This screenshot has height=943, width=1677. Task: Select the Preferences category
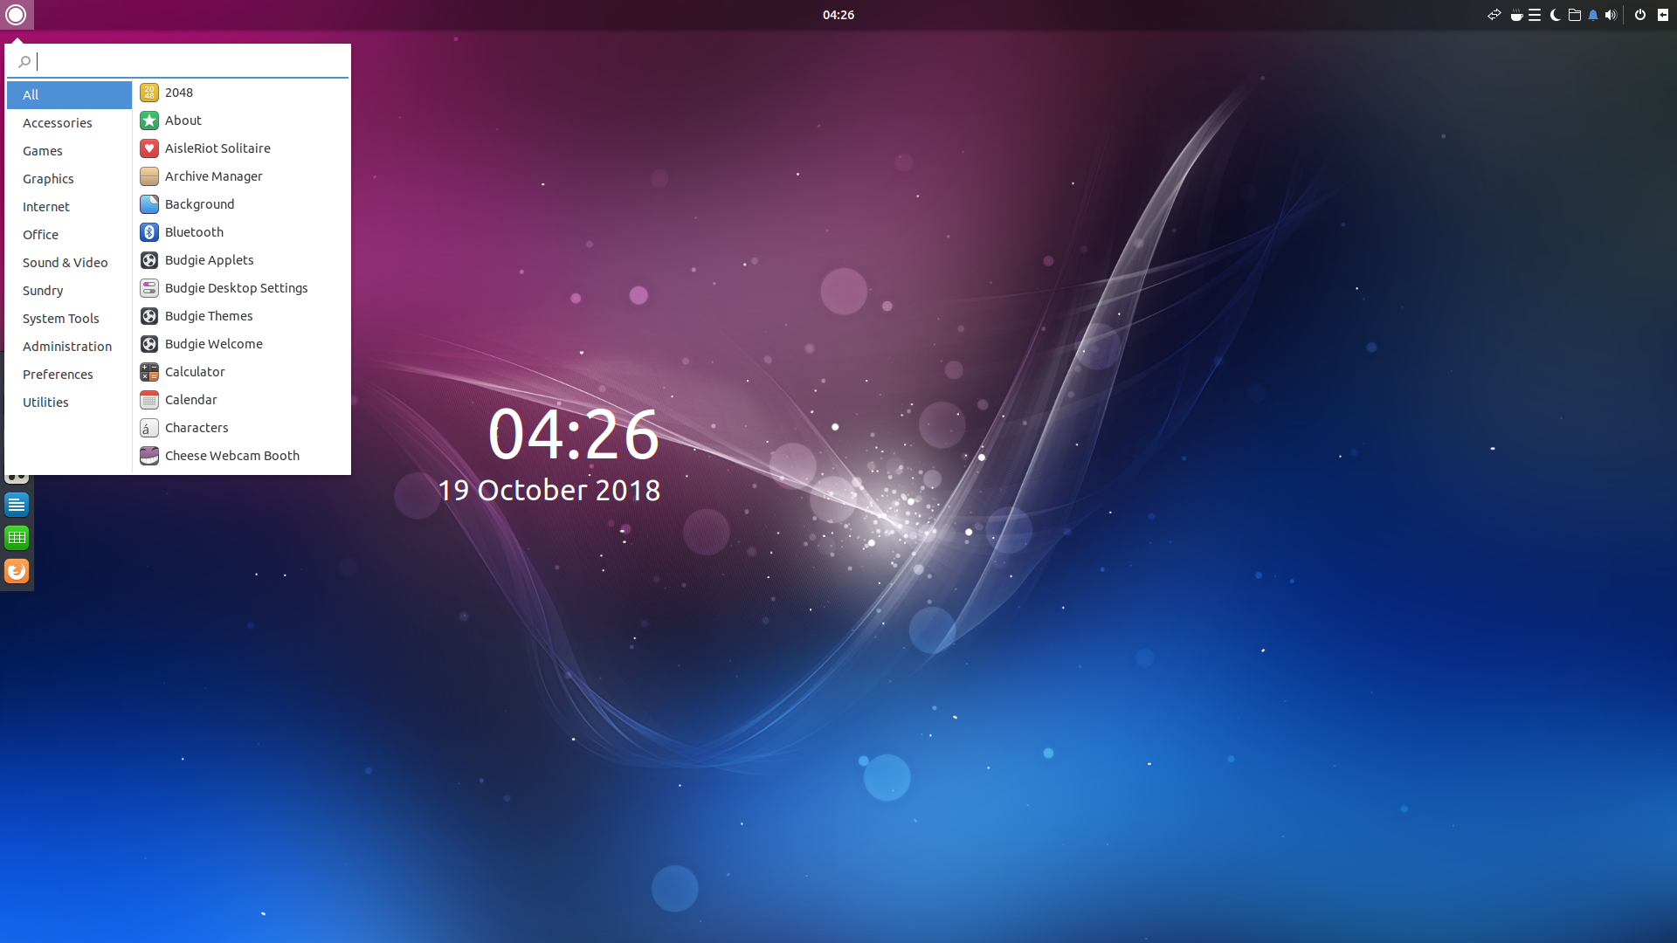coord(69,374)
